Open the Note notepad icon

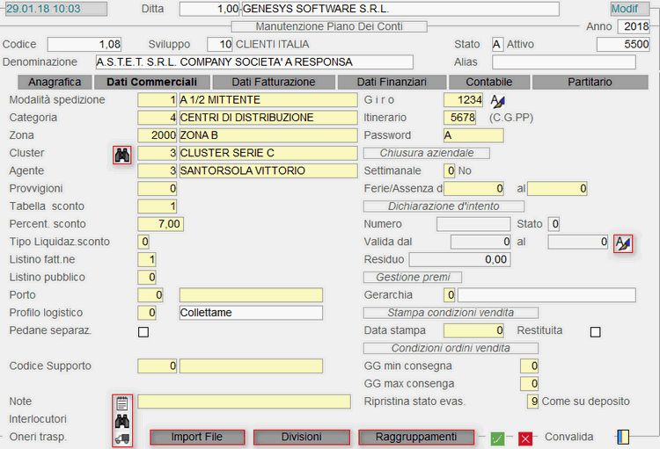pyautogui.click(x=122, y=403)
